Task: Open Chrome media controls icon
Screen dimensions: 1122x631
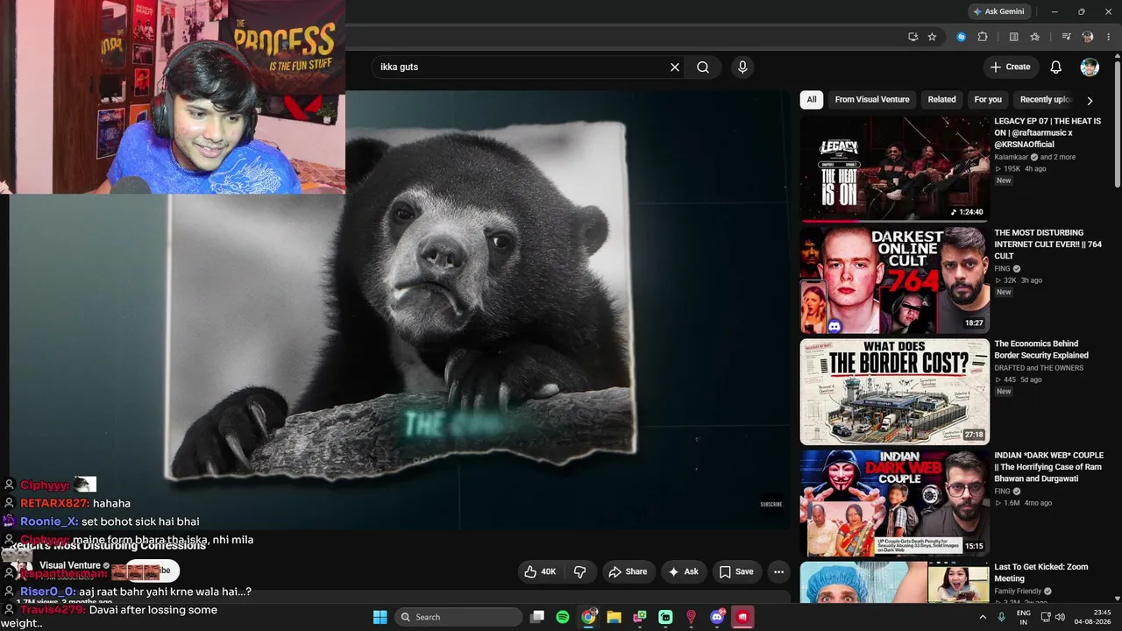Action: pyautogui.click(x=1066, y=37)
